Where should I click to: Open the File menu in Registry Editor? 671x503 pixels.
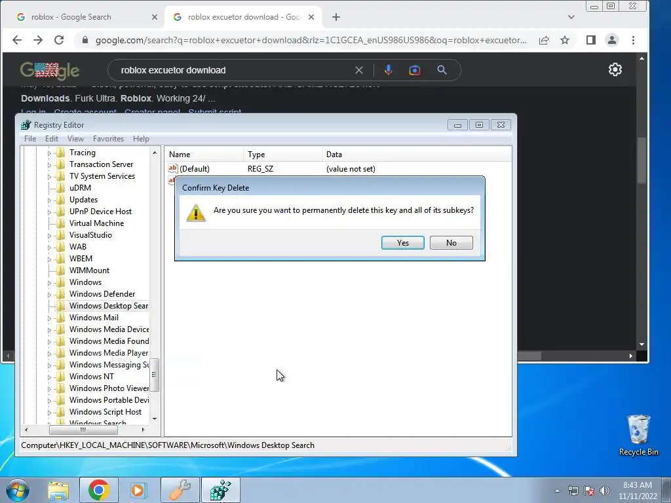tap(30, 139)
